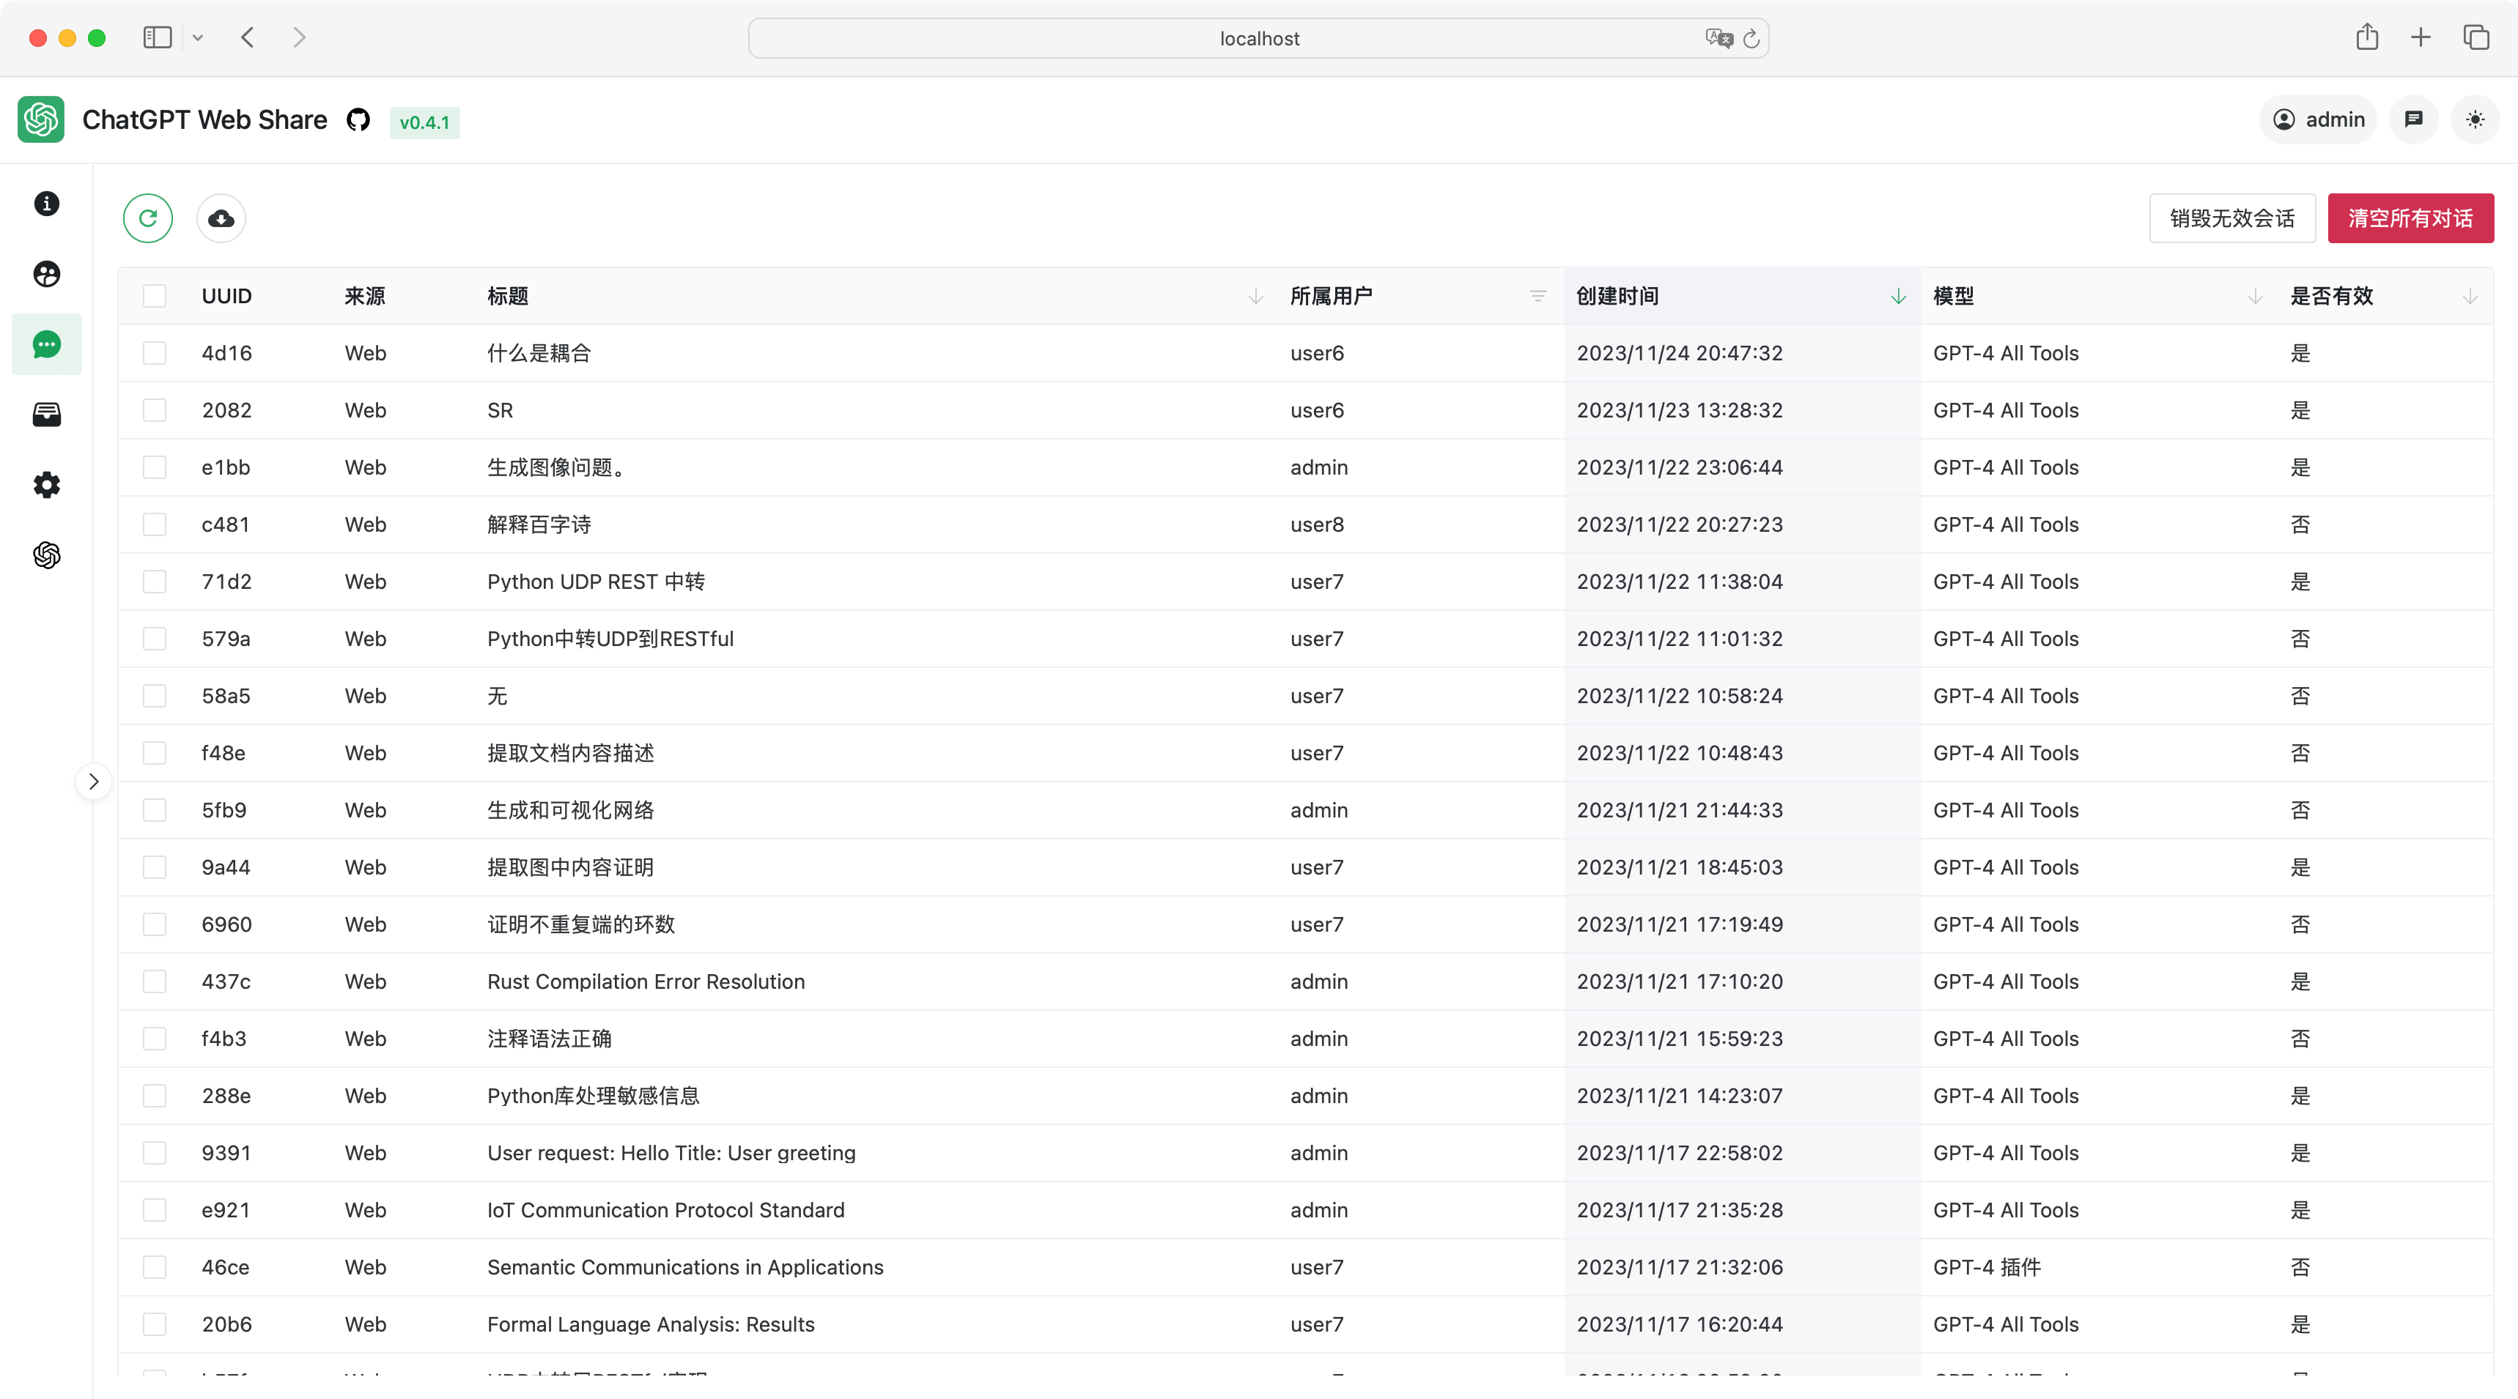Go back with Safari back arrow

click(247, 37)
